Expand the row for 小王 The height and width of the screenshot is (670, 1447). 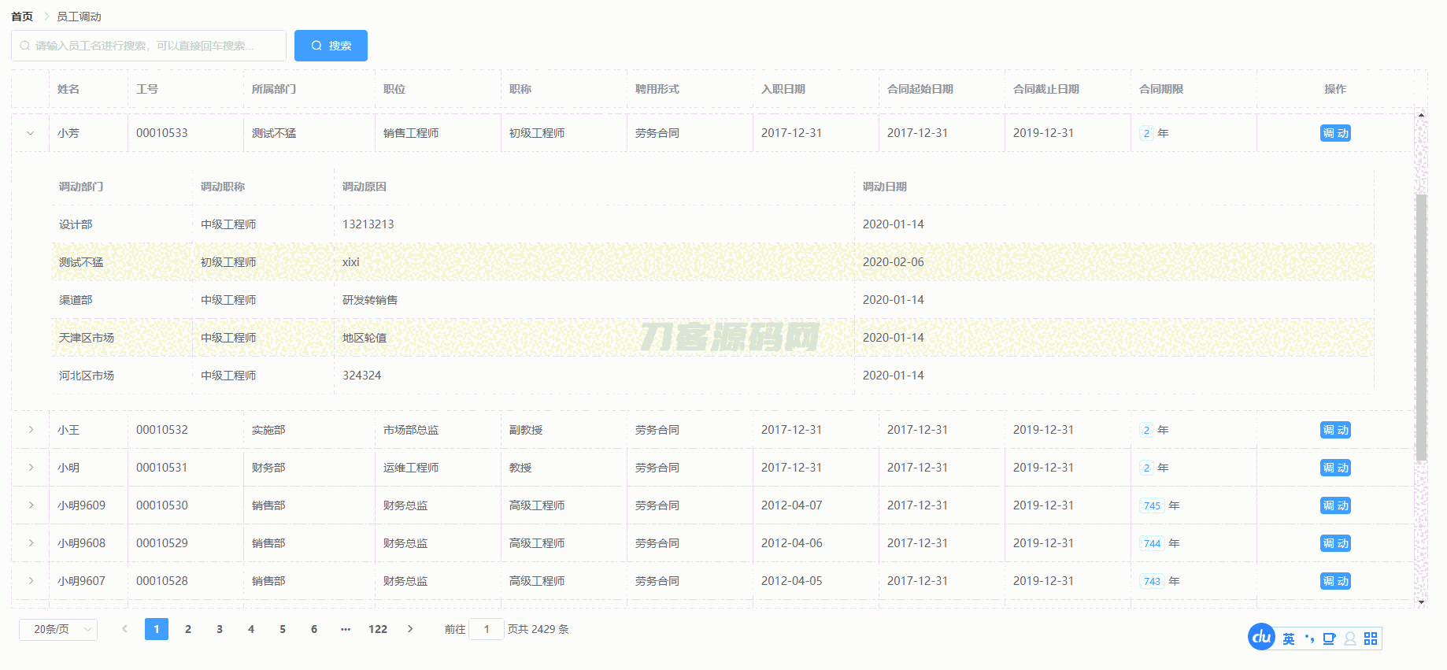31,430
